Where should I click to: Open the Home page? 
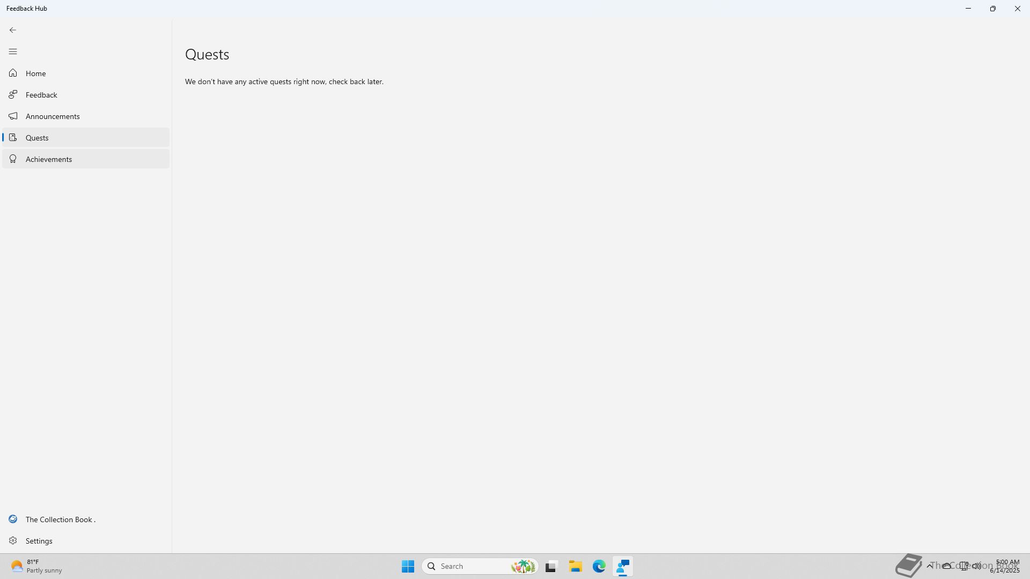coord(35,73)
